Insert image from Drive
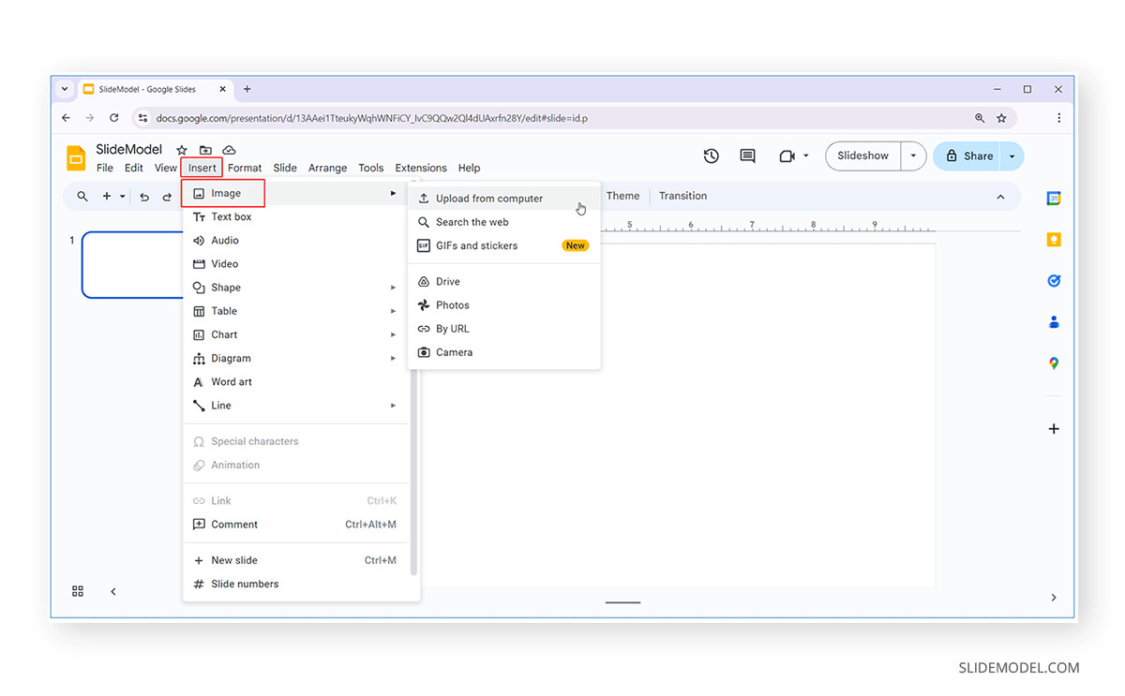 pos(504,281)
